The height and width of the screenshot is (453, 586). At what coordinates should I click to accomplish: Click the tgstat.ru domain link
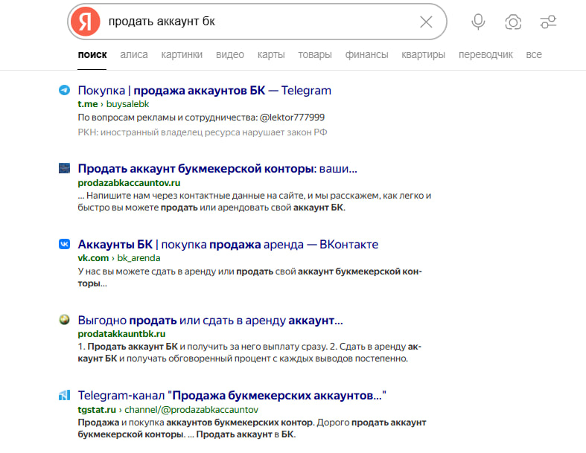coord(97,410)
